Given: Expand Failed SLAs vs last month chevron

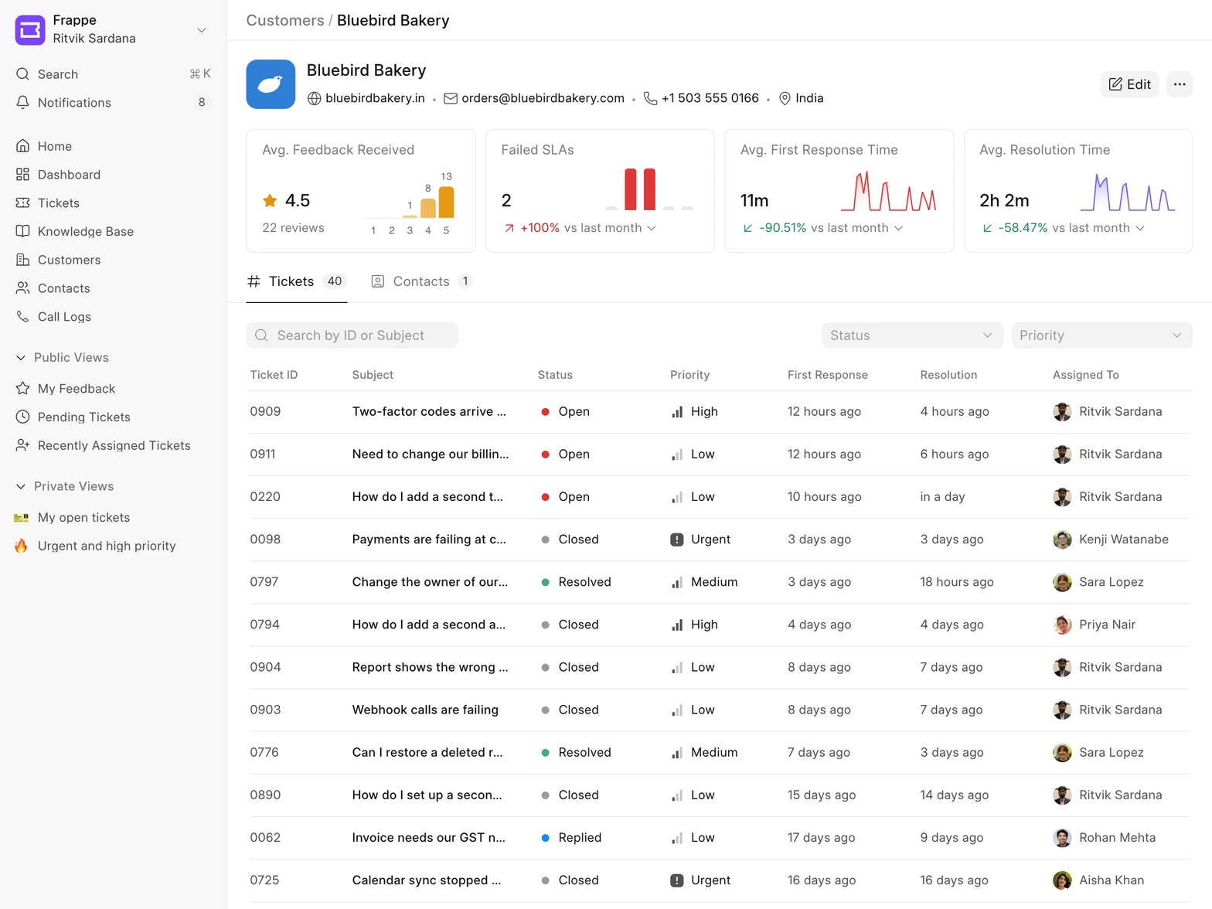Looking at the screenshot, I should pyautogui.click(x=652, y=228).
